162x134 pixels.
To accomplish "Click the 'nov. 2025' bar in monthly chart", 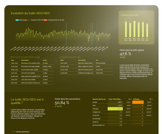I will pos(126,29).
